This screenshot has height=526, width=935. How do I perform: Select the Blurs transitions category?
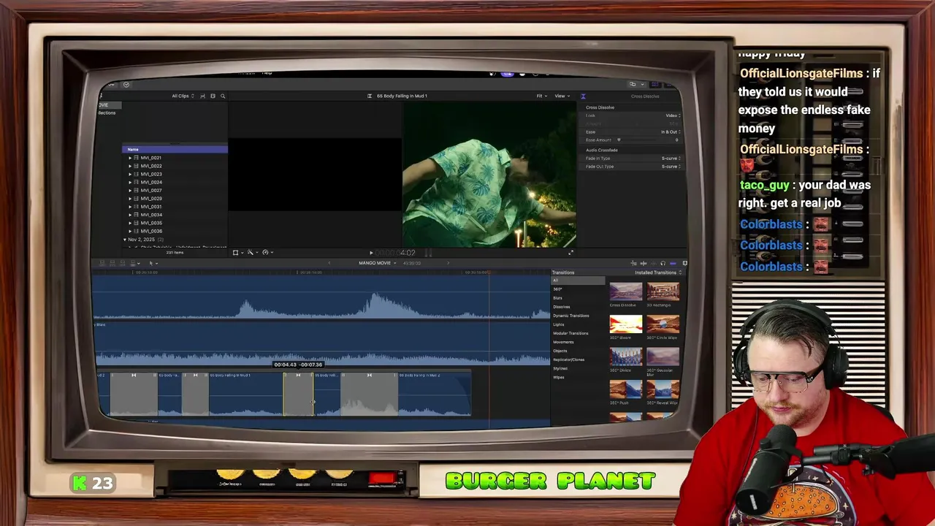click(x=557, y=298)
